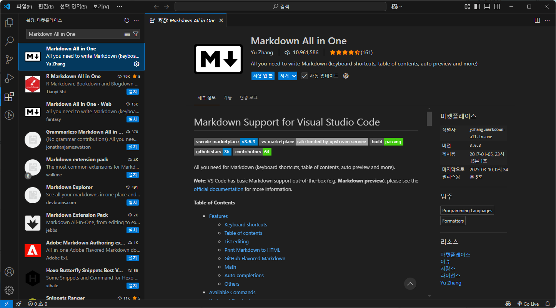Jump to Table of contents link

coord(243,233)
